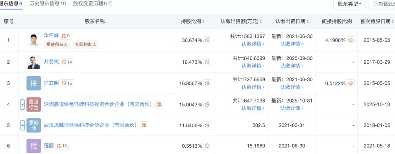Open pie chart icon for 0.3513% share
395x154 pixels.
[x=207, y=146]
